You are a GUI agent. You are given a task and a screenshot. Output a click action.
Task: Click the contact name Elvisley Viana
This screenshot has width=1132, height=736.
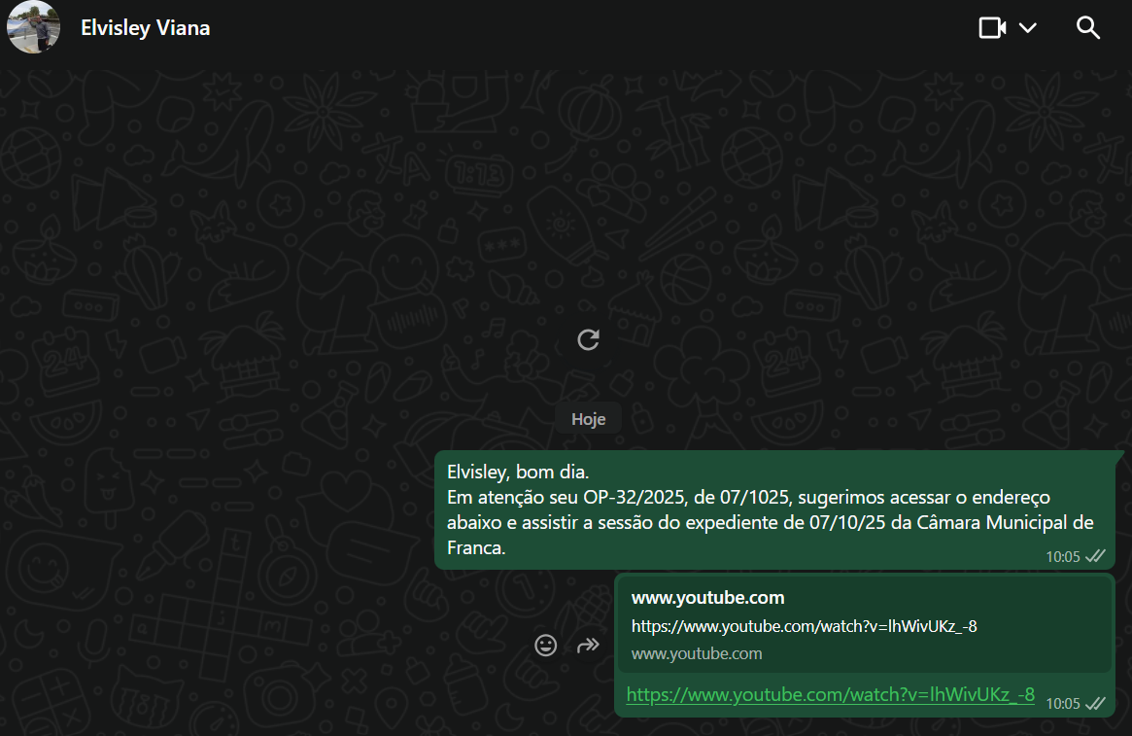coord(146,28)
